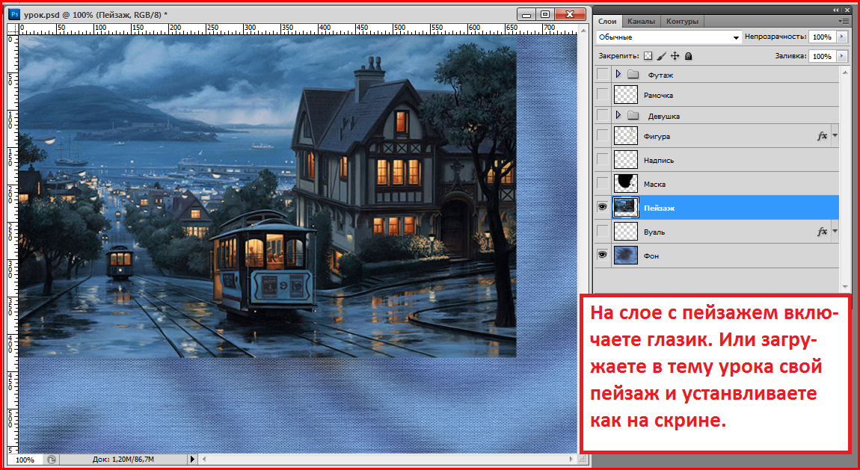Viewport: 860px width, 470px height.
Task: Switch to the Контуры tab
Action: [x=682, y=22]
